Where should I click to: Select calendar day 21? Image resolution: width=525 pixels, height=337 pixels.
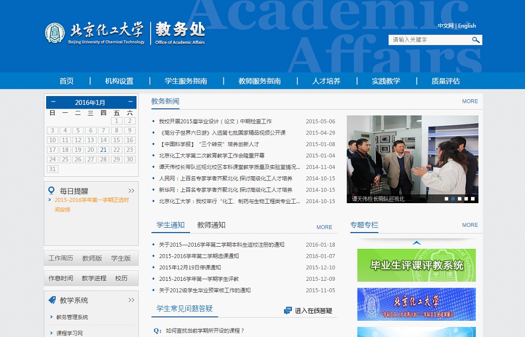(103, 150)
